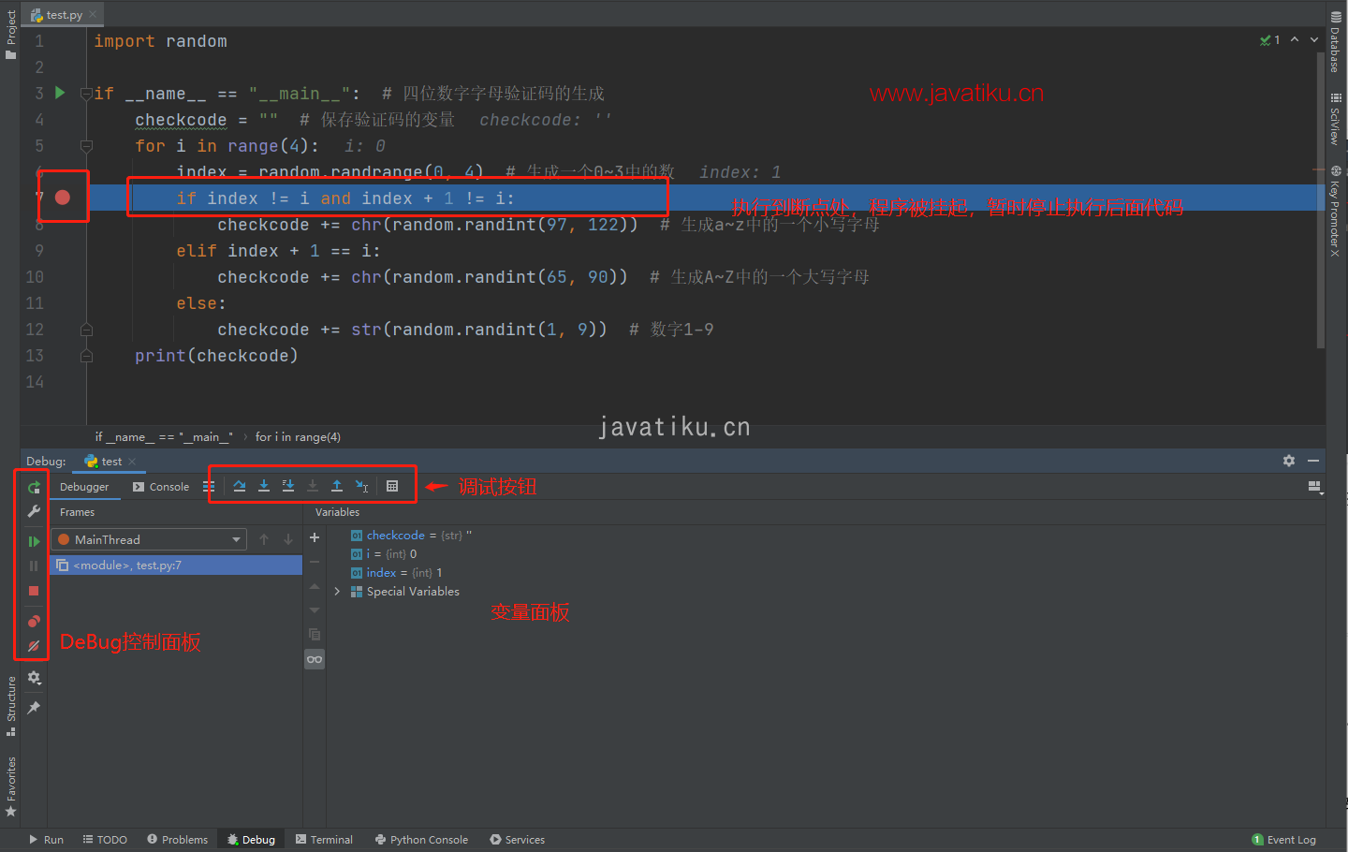Open the Python Console tool window
Image resolution: width=1348 pixels, height=852 pixels.
tap(421, 840)
